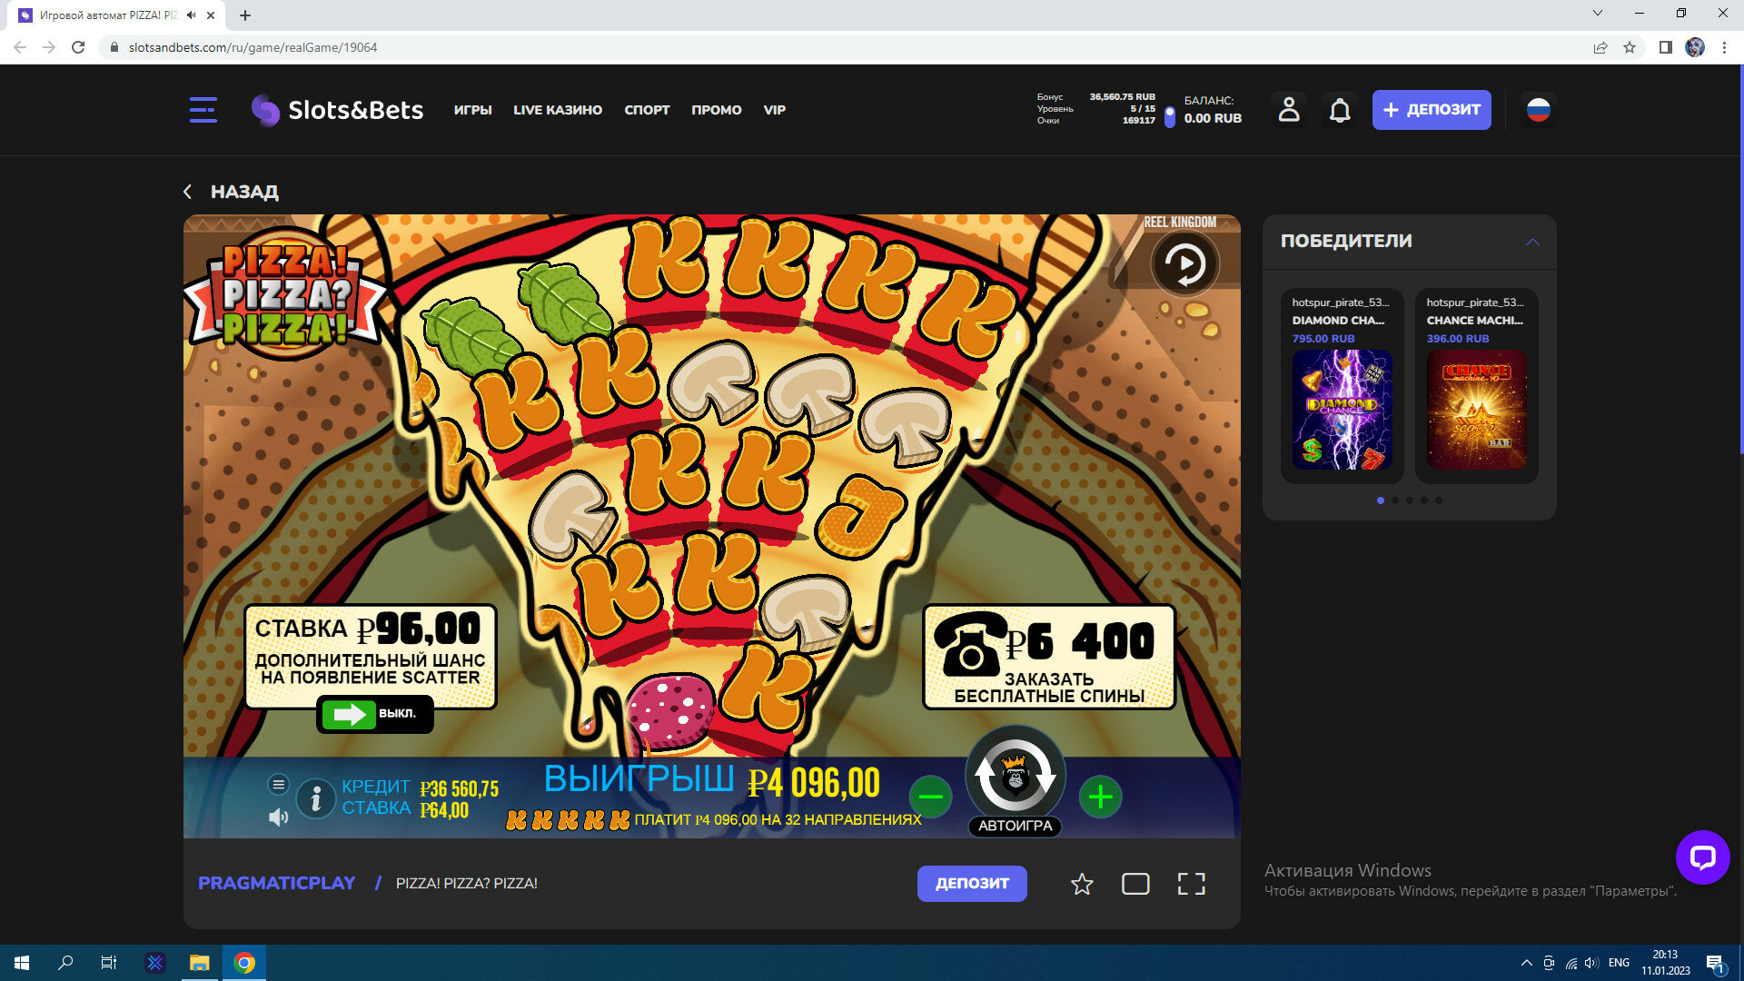1744x981 pixels.
Task: Click the top Депозит button
Action: coord(1431,110)
